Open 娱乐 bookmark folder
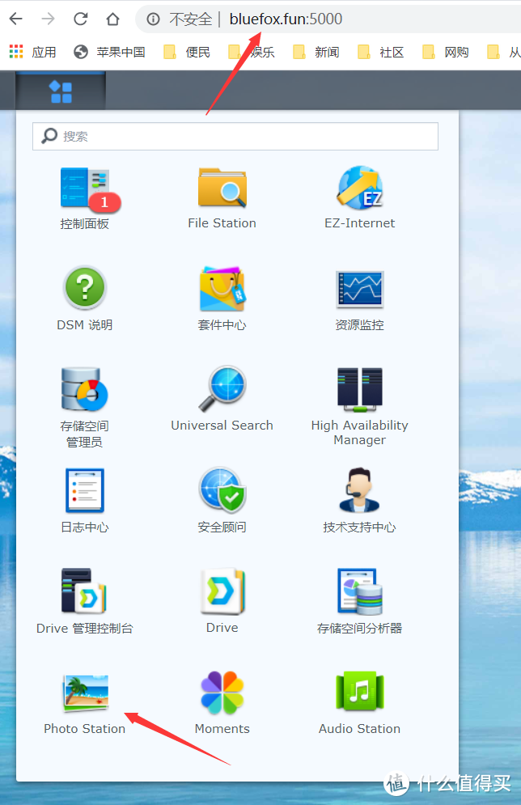This screenshot has height=805, width=521. point(252,52)
